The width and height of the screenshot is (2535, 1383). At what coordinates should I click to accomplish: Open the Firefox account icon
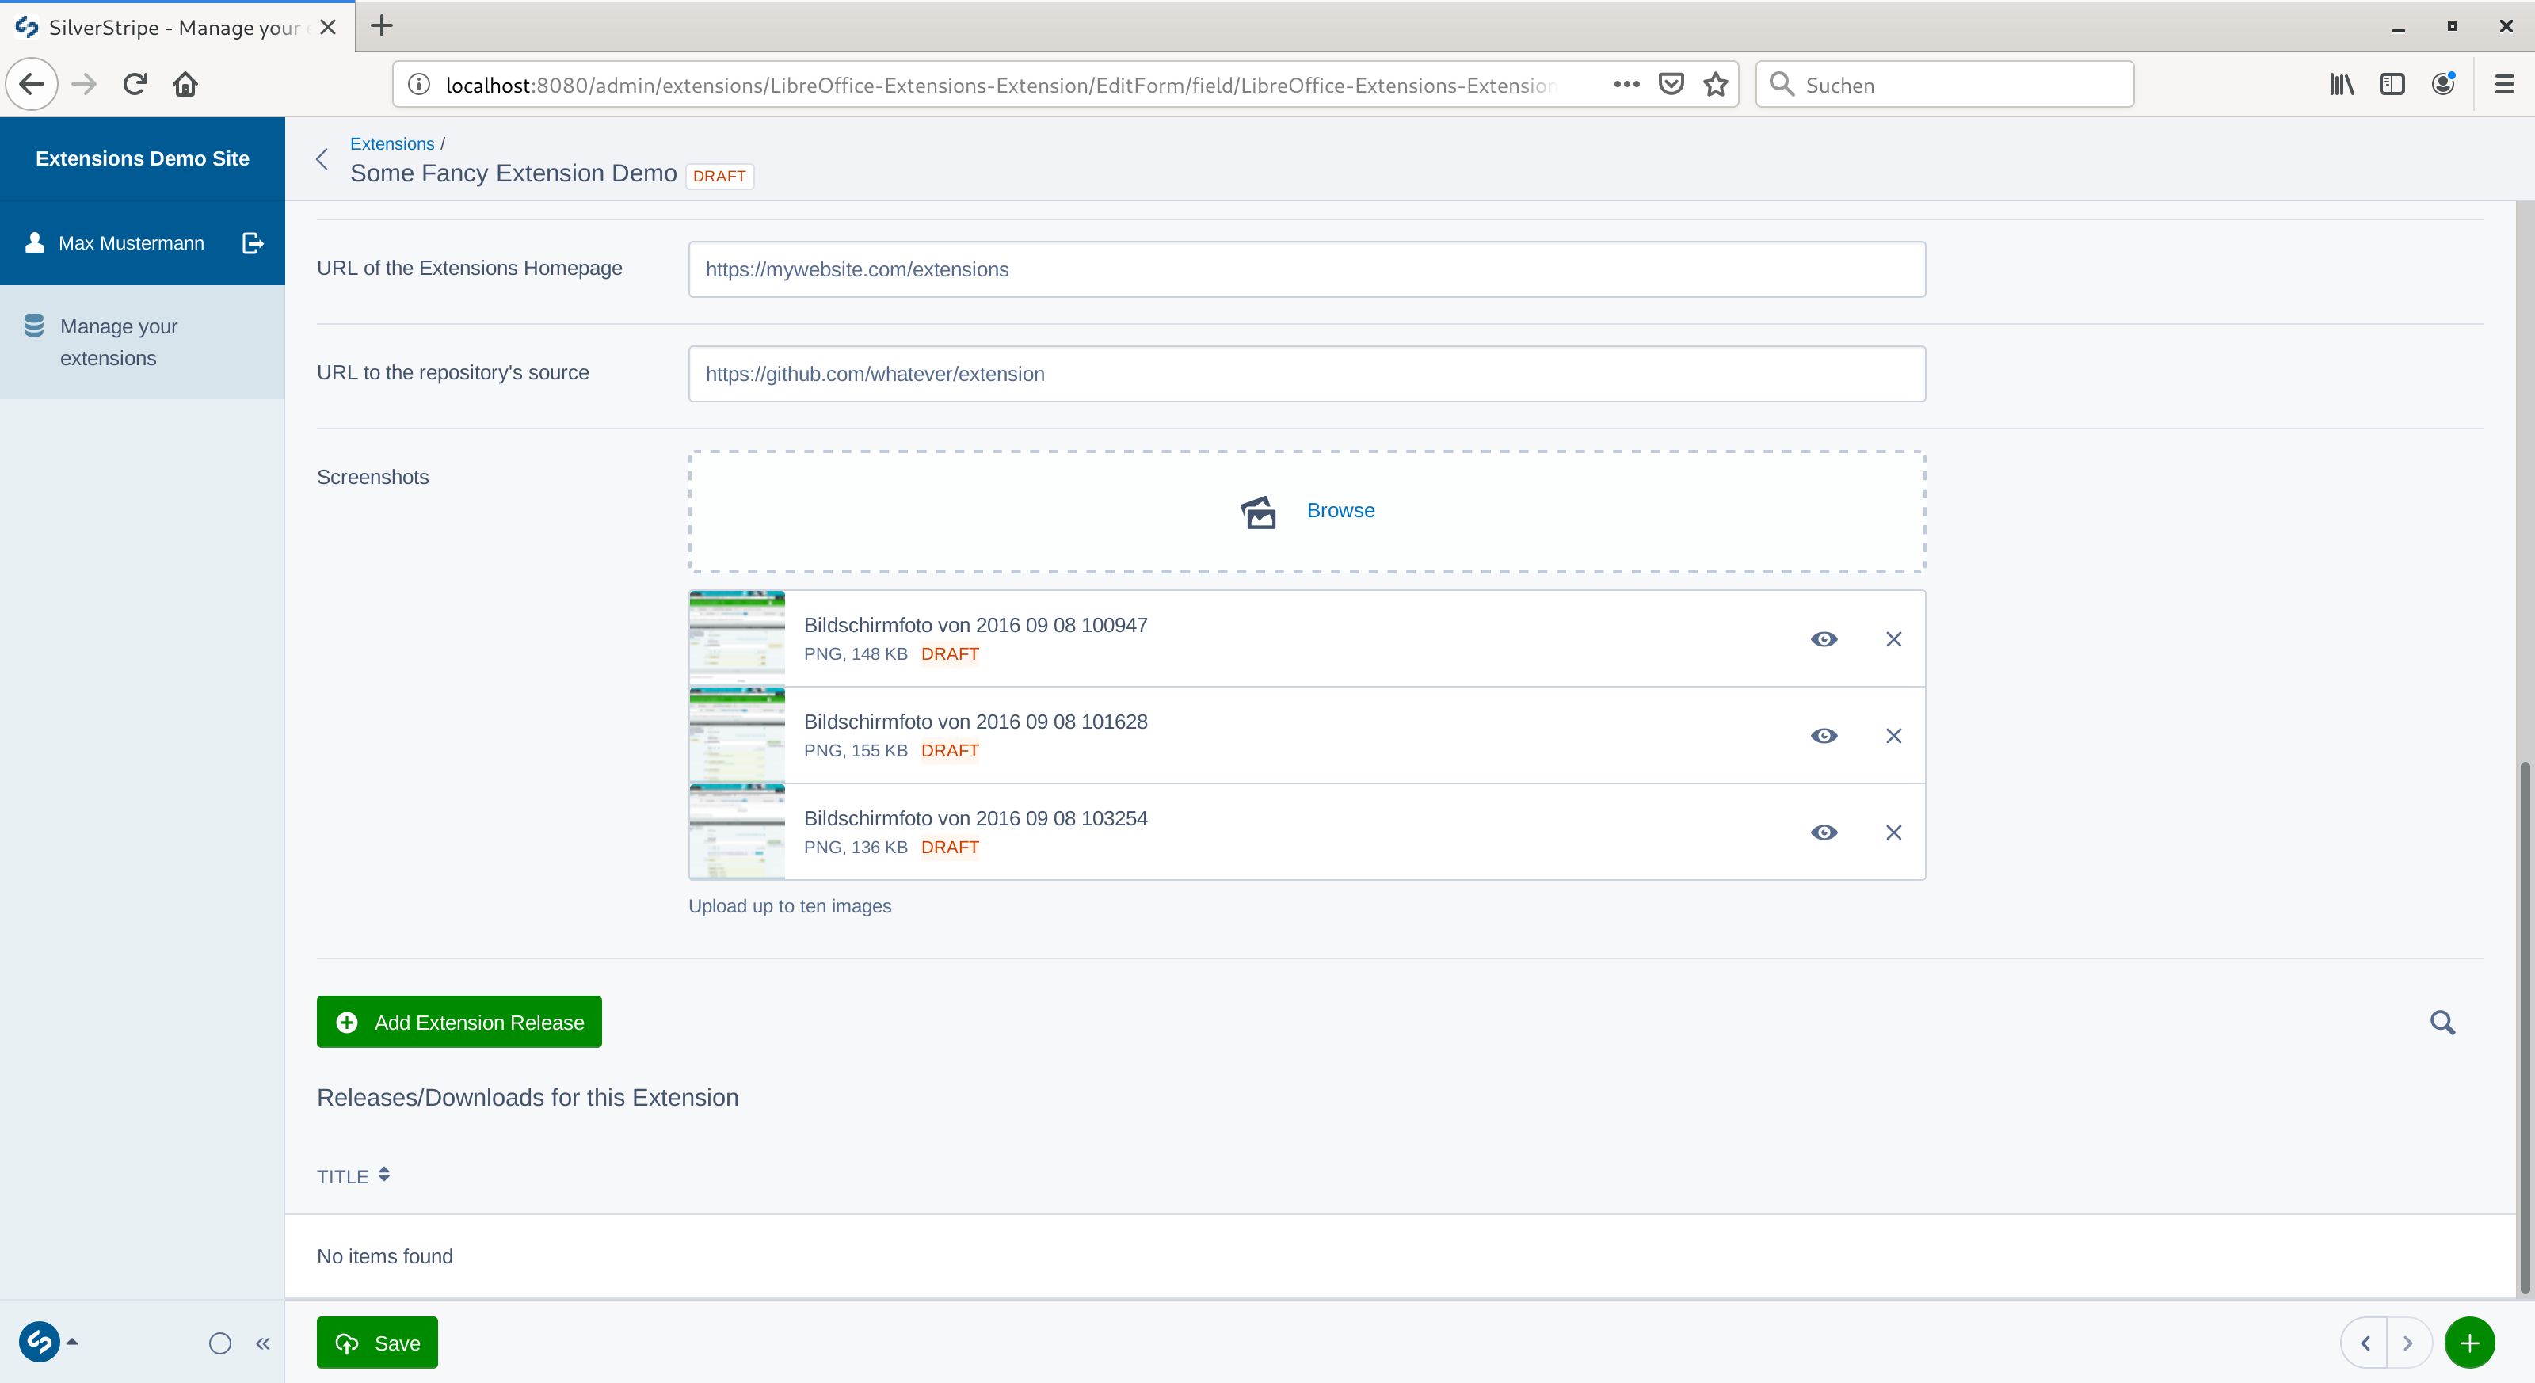[x=2442, y=85]
